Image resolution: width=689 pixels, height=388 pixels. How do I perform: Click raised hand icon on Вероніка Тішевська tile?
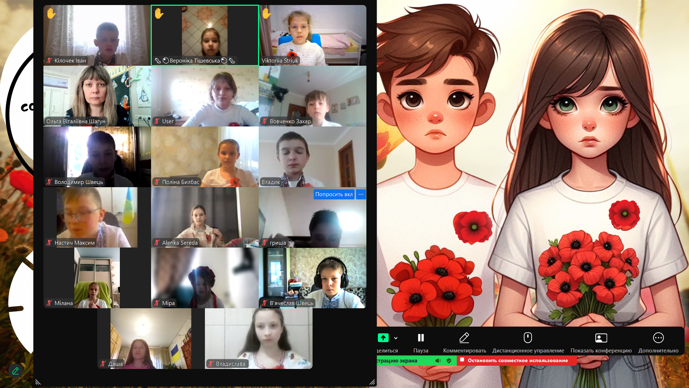159,14
